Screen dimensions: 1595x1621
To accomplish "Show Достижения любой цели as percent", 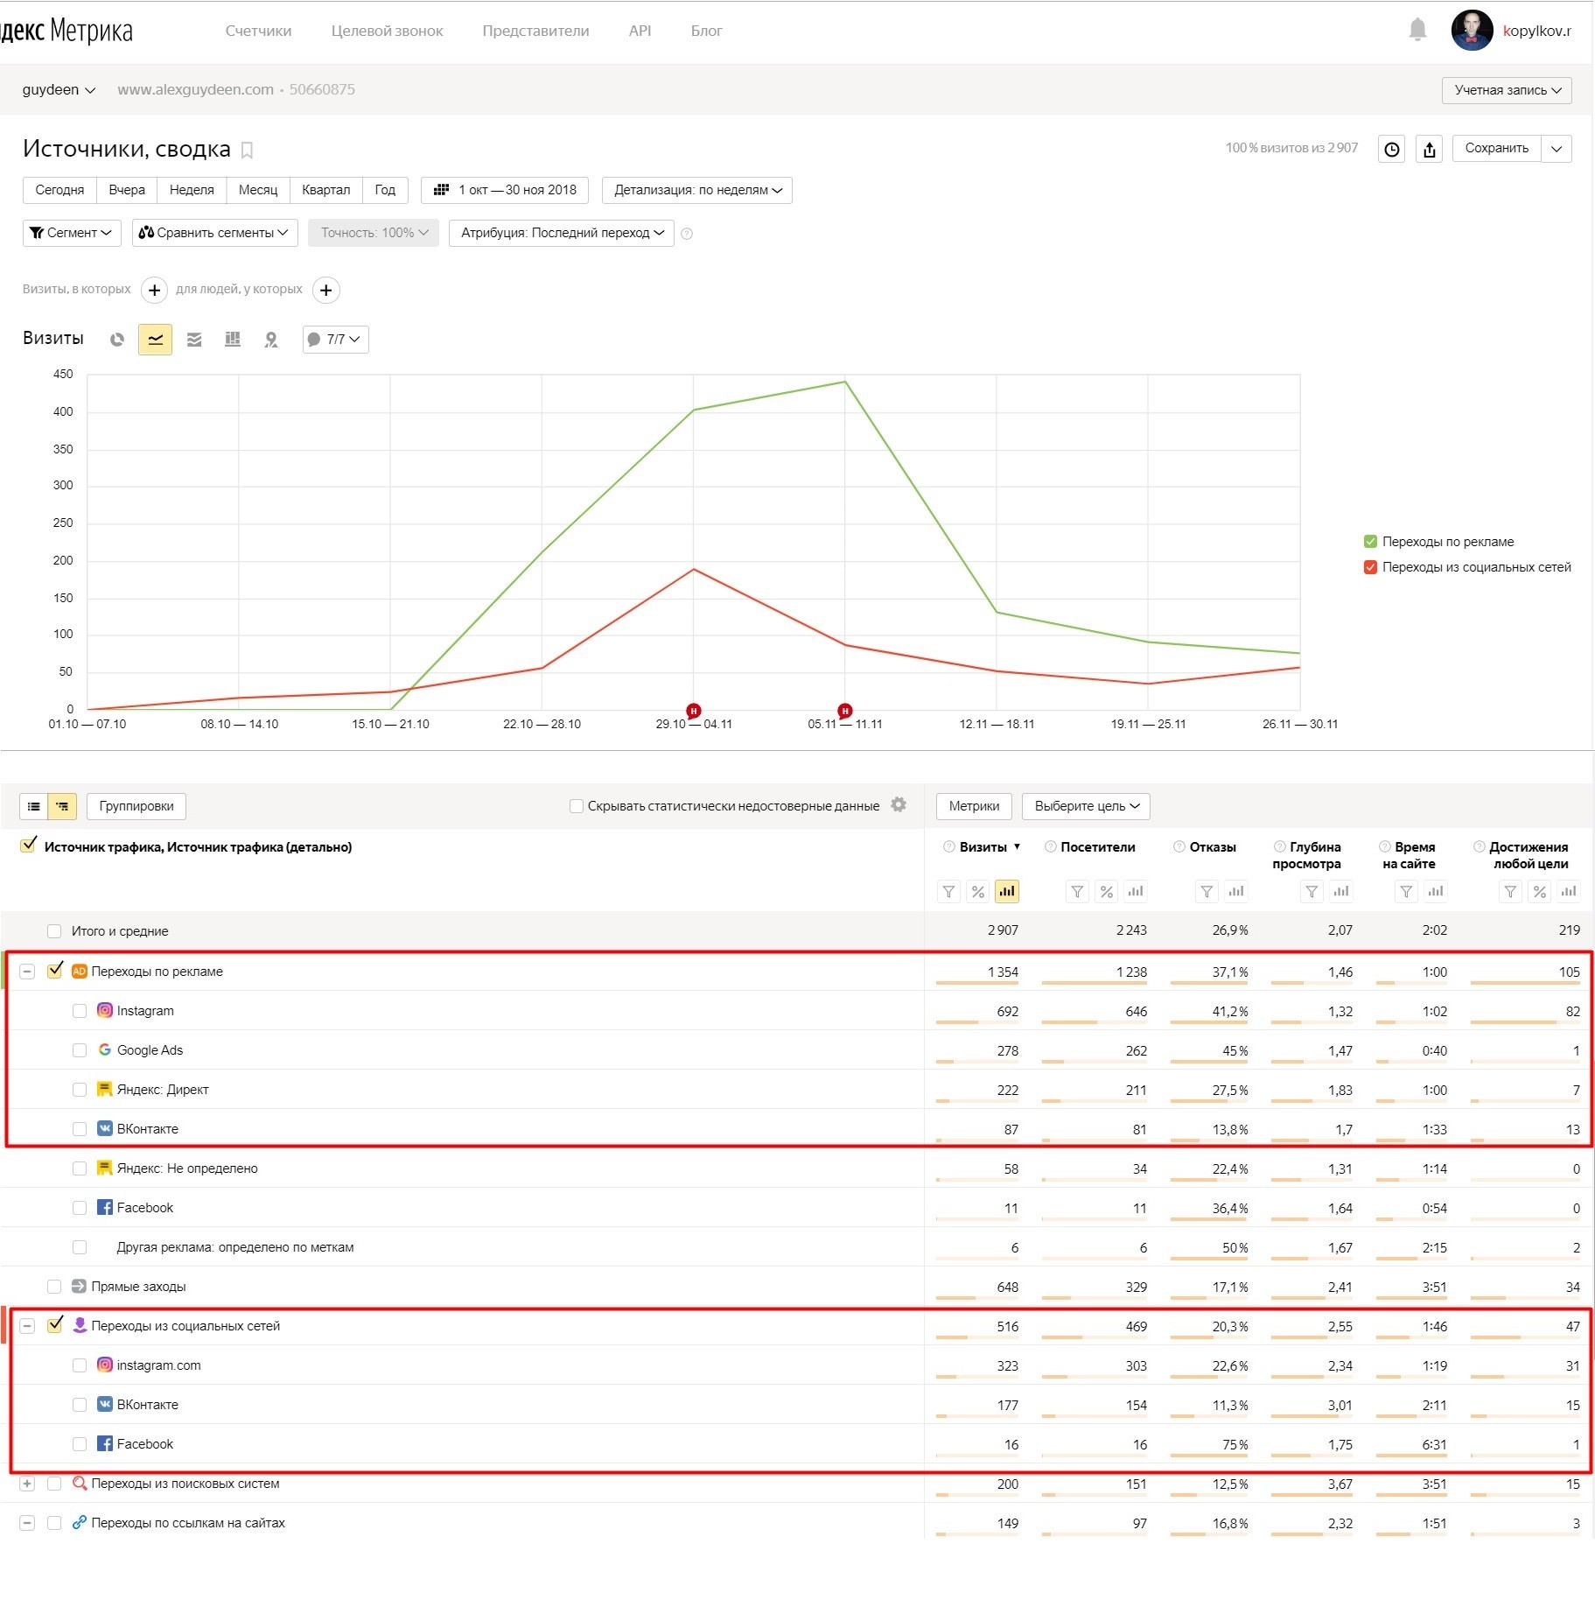I will (1540, 892).
